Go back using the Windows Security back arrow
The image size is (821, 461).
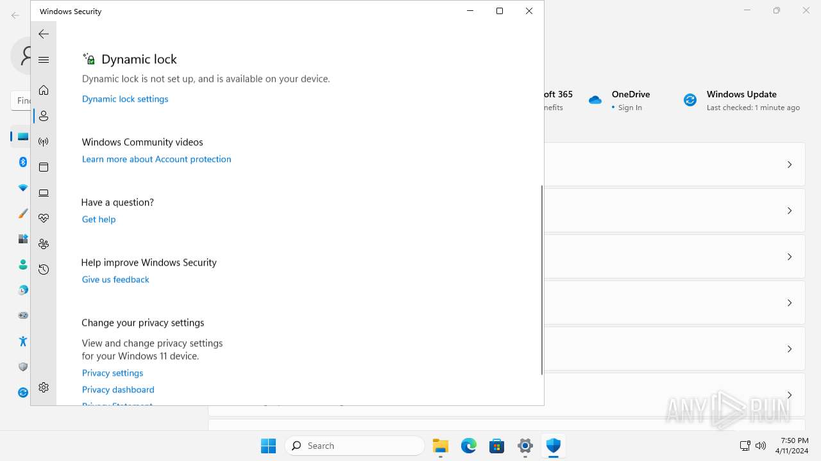tap(44, 34)
